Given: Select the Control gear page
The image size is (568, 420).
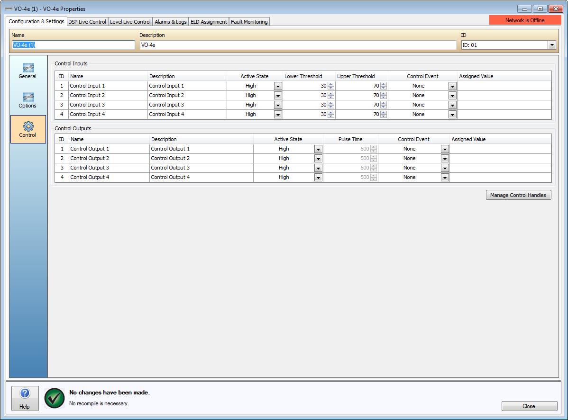Looking at the screenshot, I should 28,130.
